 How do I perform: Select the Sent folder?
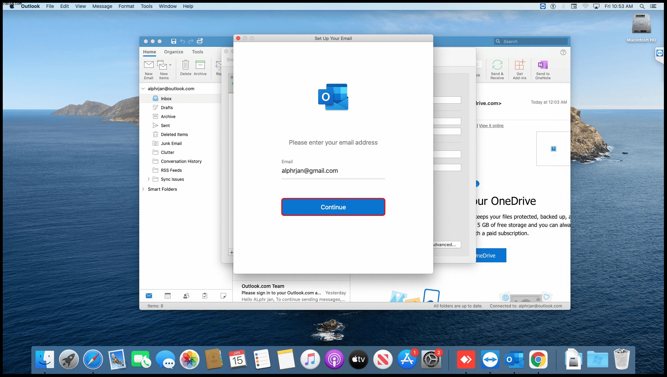tap(180, 125)
